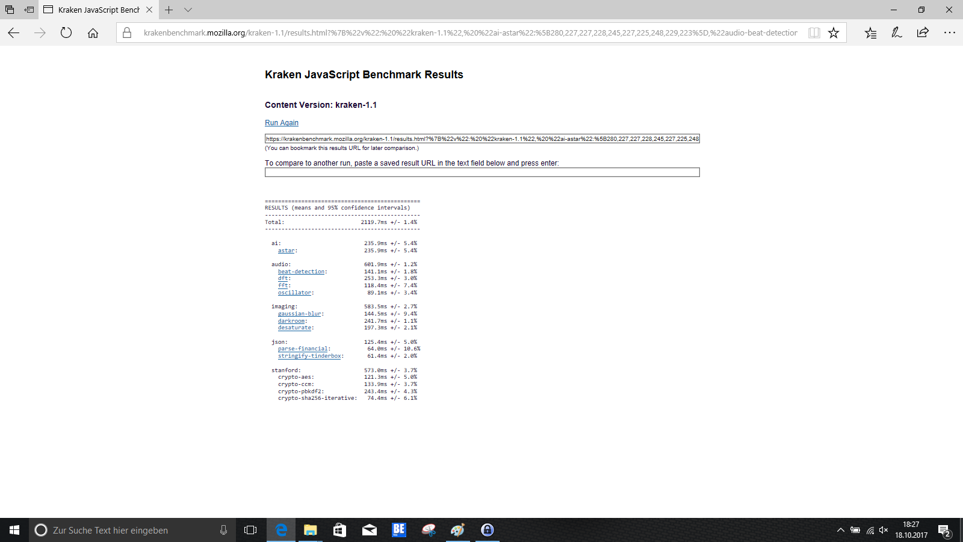Go forward in browser history
The height and width of the screenshot is (542, 963).
pos(40,33)
